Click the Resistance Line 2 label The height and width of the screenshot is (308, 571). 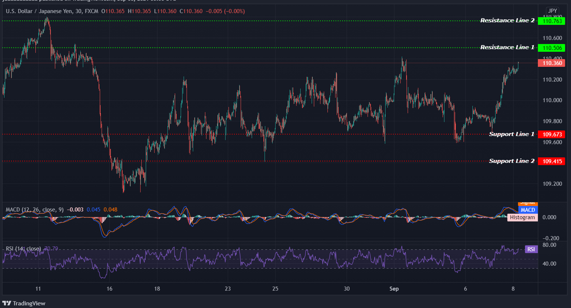[507, 20]
